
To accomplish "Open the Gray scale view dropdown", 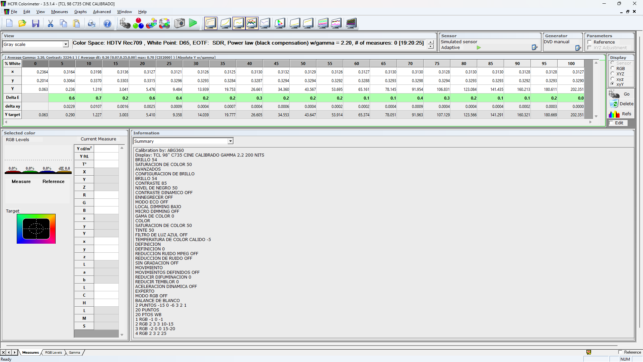I will (66, 44).
